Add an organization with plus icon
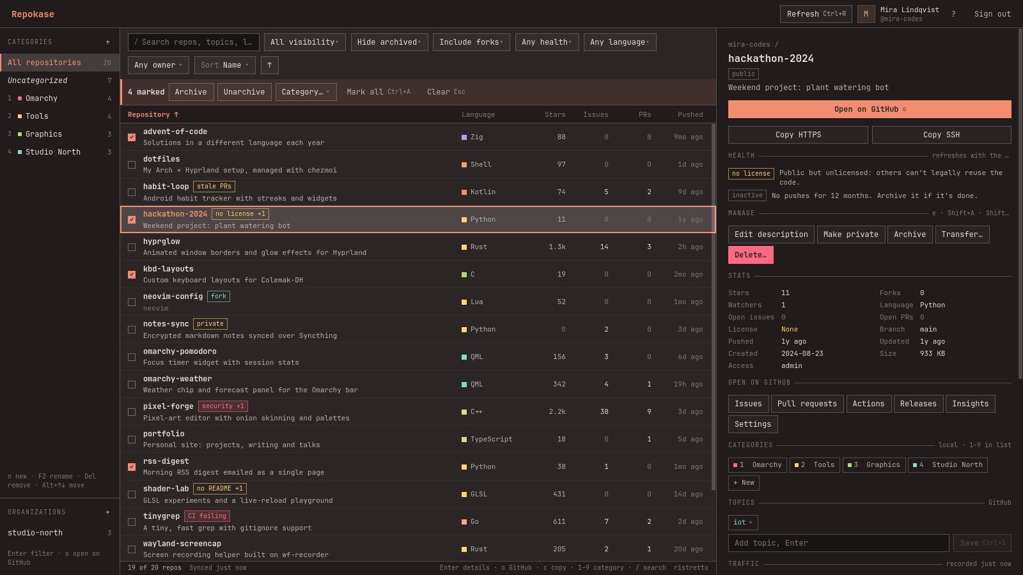 pos(107,512)
